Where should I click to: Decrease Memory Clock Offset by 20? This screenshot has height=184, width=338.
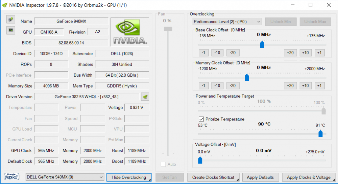(233, 85)
